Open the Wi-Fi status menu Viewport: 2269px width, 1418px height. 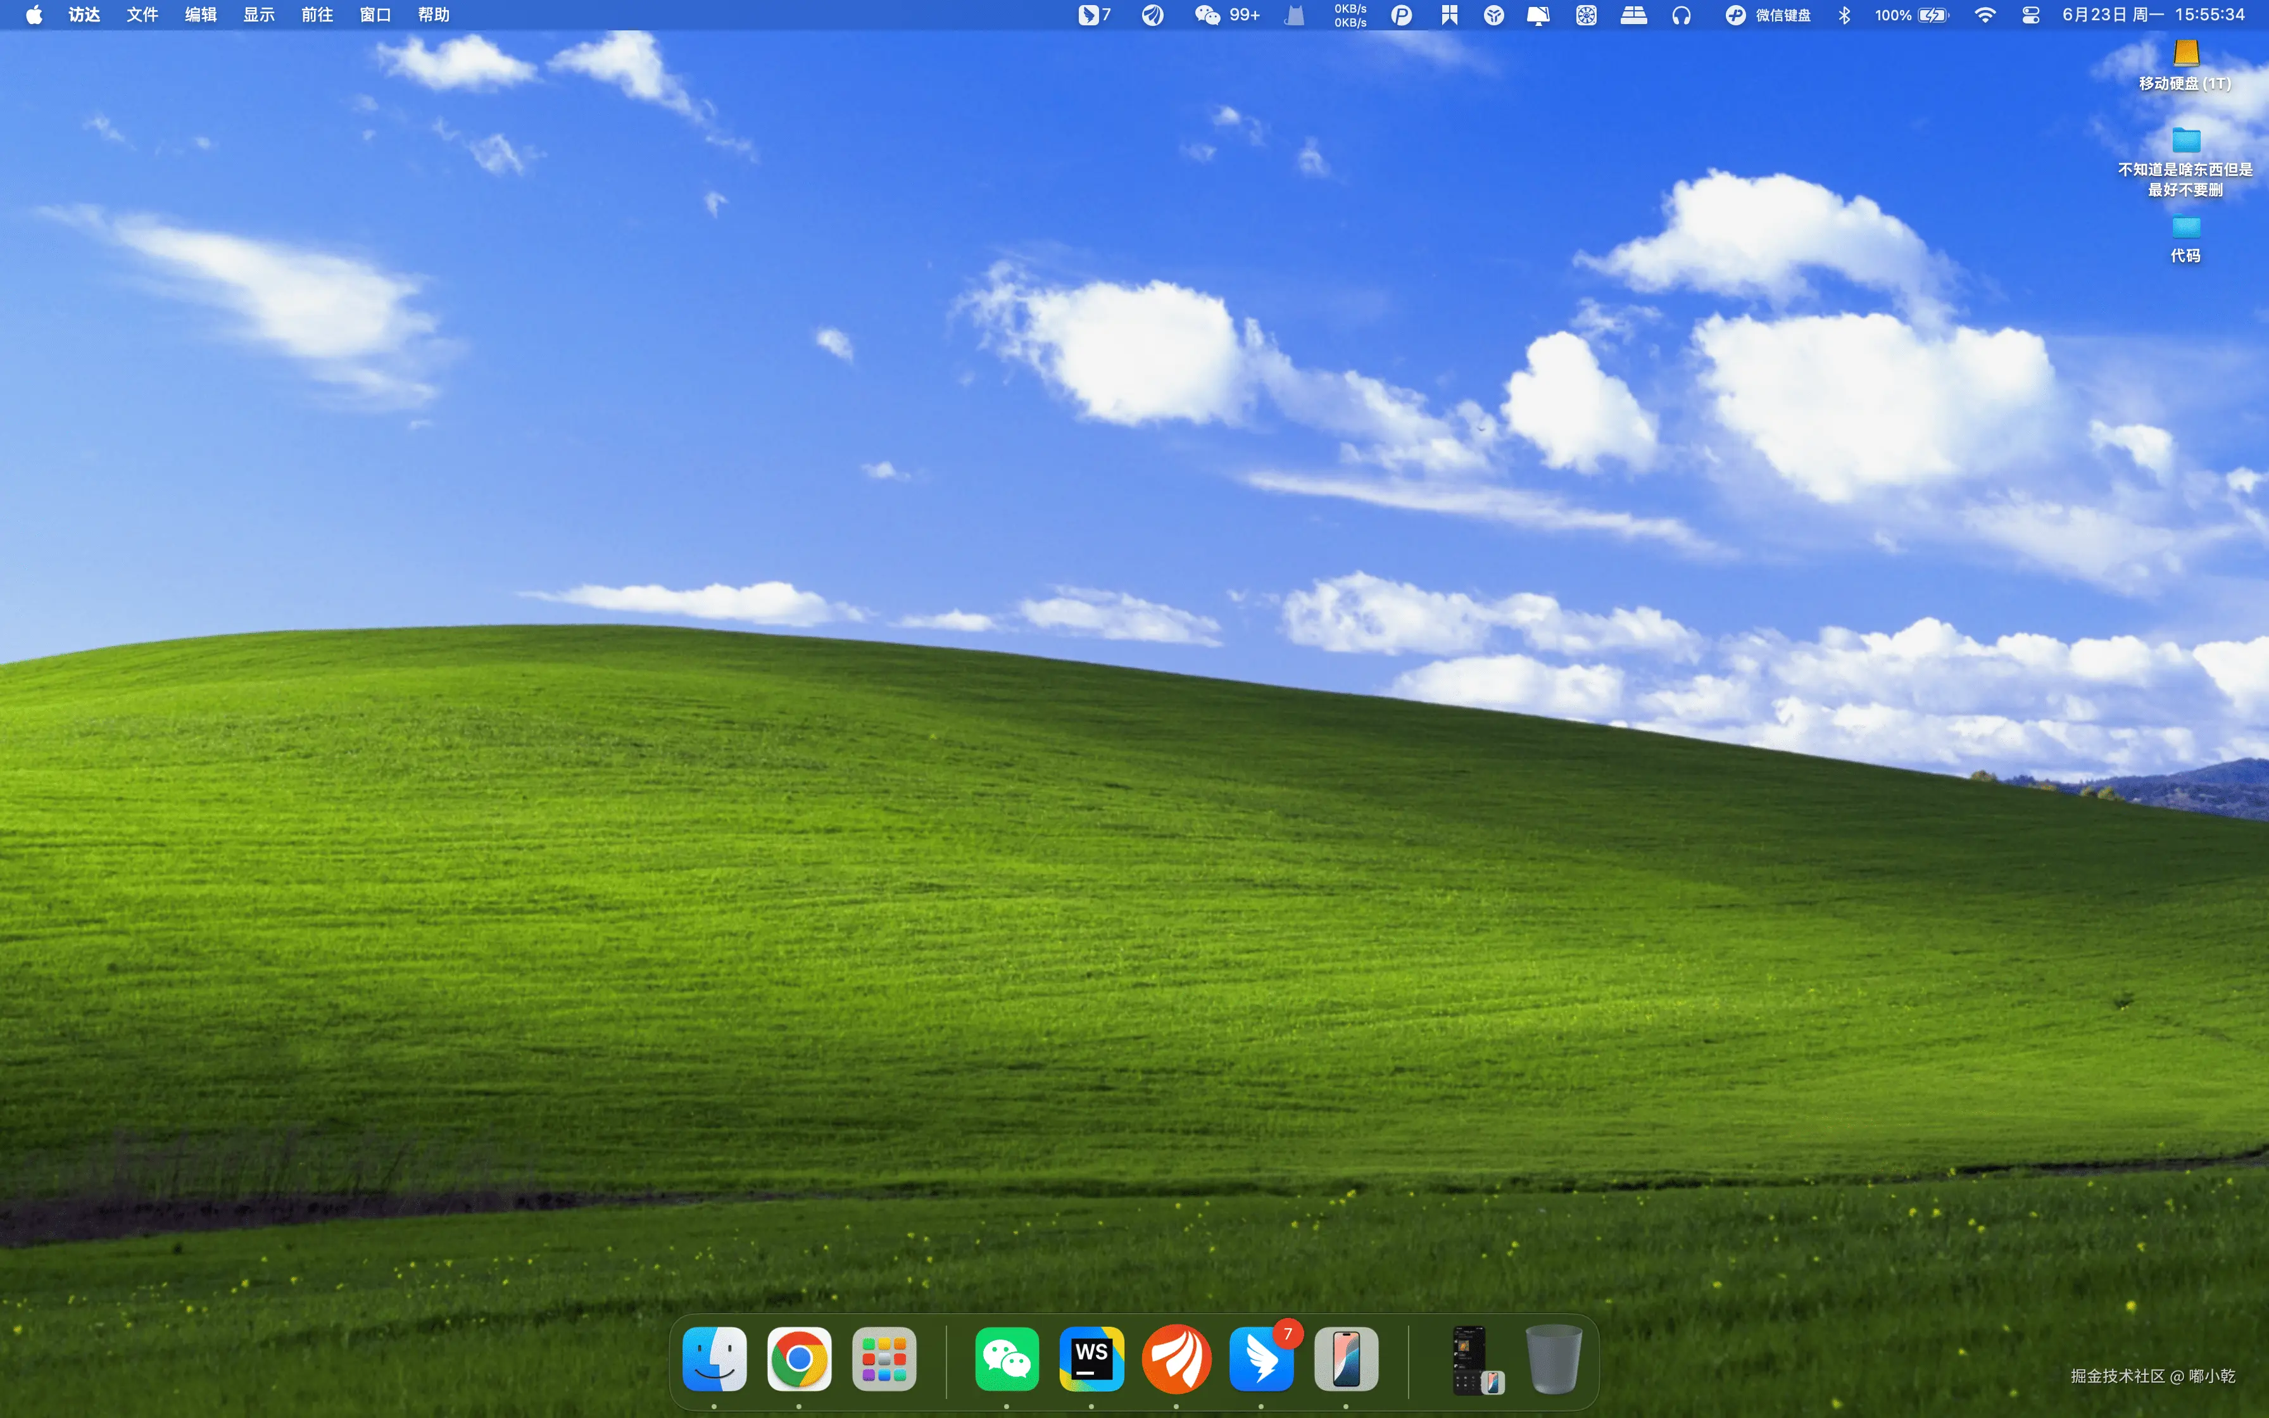[x=1984, y=15]
